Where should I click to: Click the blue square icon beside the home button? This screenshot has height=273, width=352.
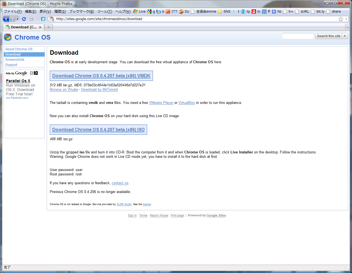click(x=43, y=19)
